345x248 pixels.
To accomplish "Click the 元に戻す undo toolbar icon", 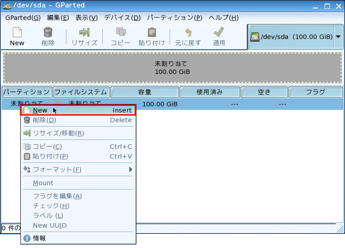I will 188,33.
